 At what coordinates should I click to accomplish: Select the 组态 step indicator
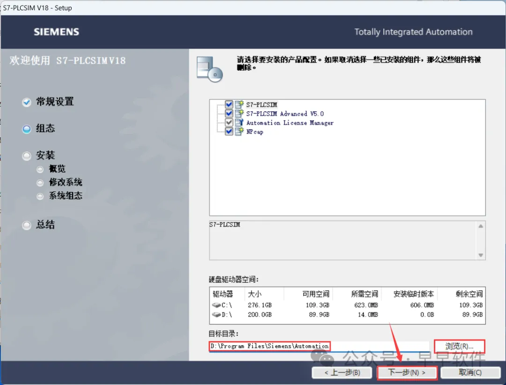tap(26, 129)
